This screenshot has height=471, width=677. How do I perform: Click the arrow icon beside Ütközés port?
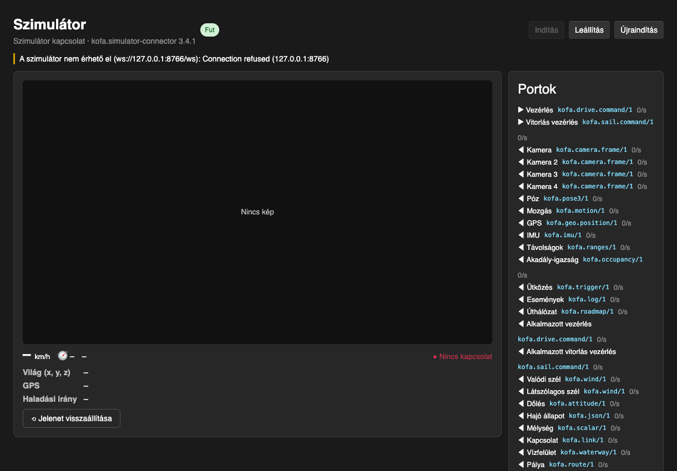[x=521, y=287]
